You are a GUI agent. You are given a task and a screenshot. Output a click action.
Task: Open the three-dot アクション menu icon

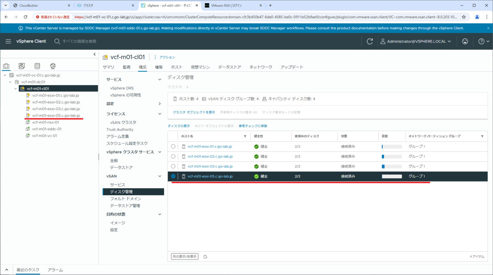(155, 57)
